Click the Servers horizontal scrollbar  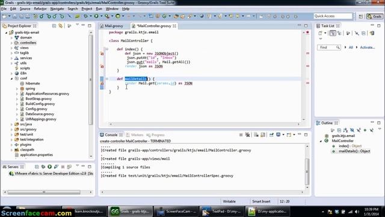[x=44, y=192]
